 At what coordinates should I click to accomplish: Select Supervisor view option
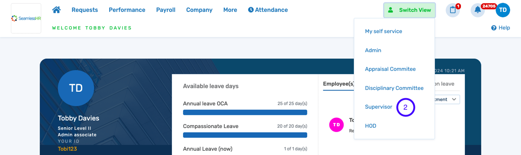378,107
